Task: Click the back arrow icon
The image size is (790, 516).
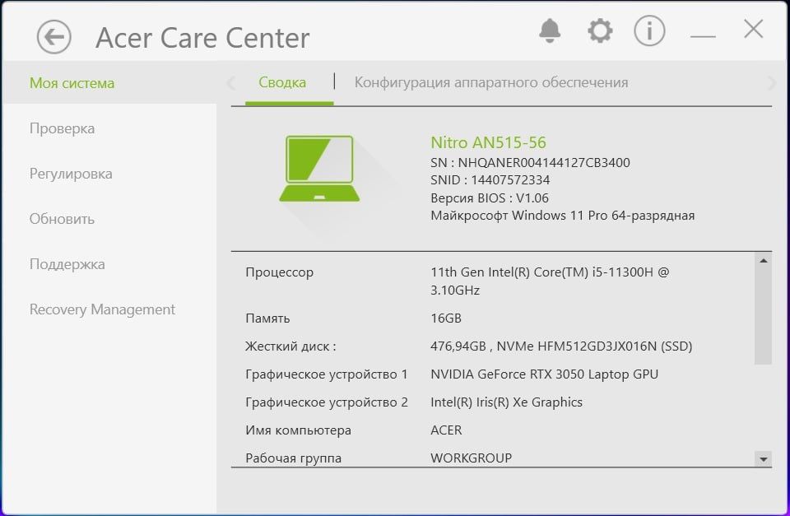Action: point(54,37)
